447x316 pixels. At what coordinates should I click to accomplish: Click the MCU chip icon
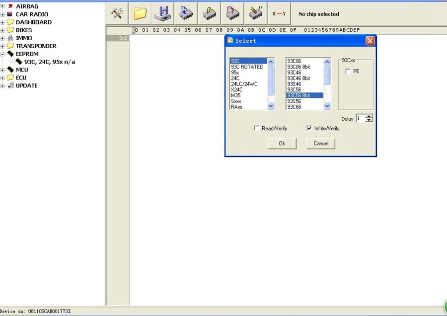pos(10,70)
